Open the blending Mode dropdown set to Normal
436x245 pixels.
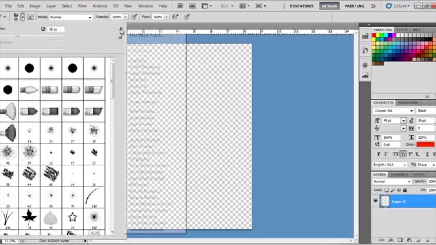tap(71, 17)
